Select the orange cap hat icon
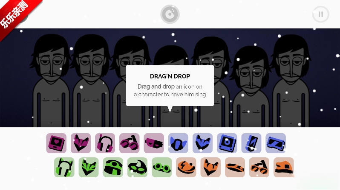Image resolution: width=340 pixels, height=190 pixels. [284, 168]
